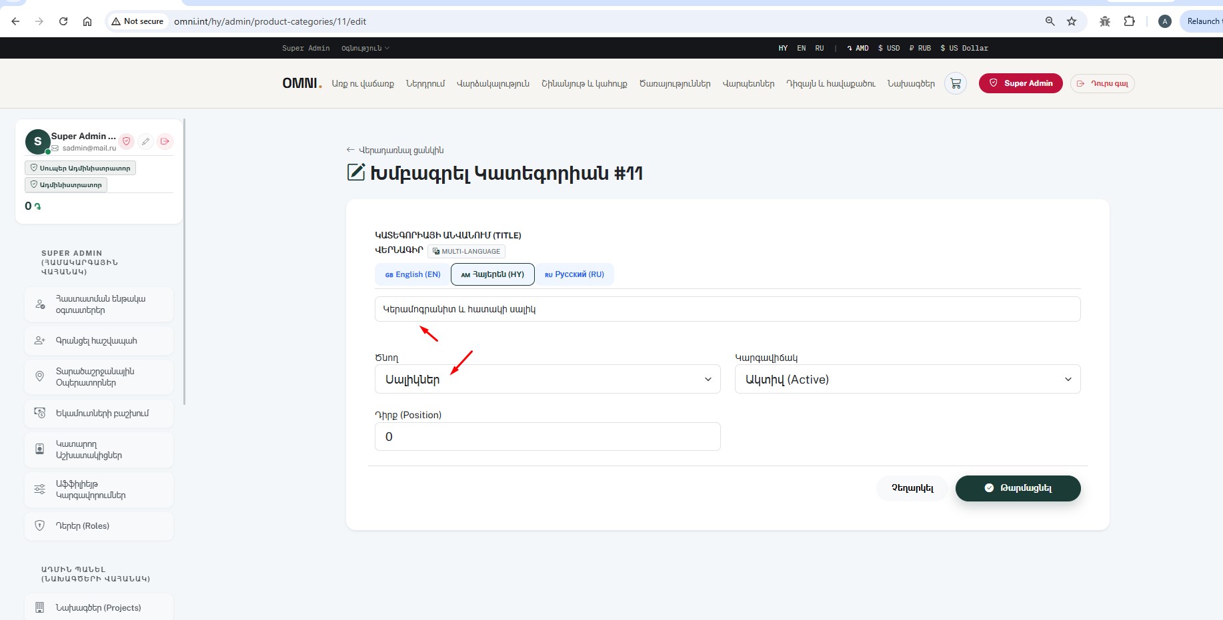Screen dimensions: 1223x620
Task: Open the Օգնություն dropdown in top bar
Action: click(x=365, y=48)
